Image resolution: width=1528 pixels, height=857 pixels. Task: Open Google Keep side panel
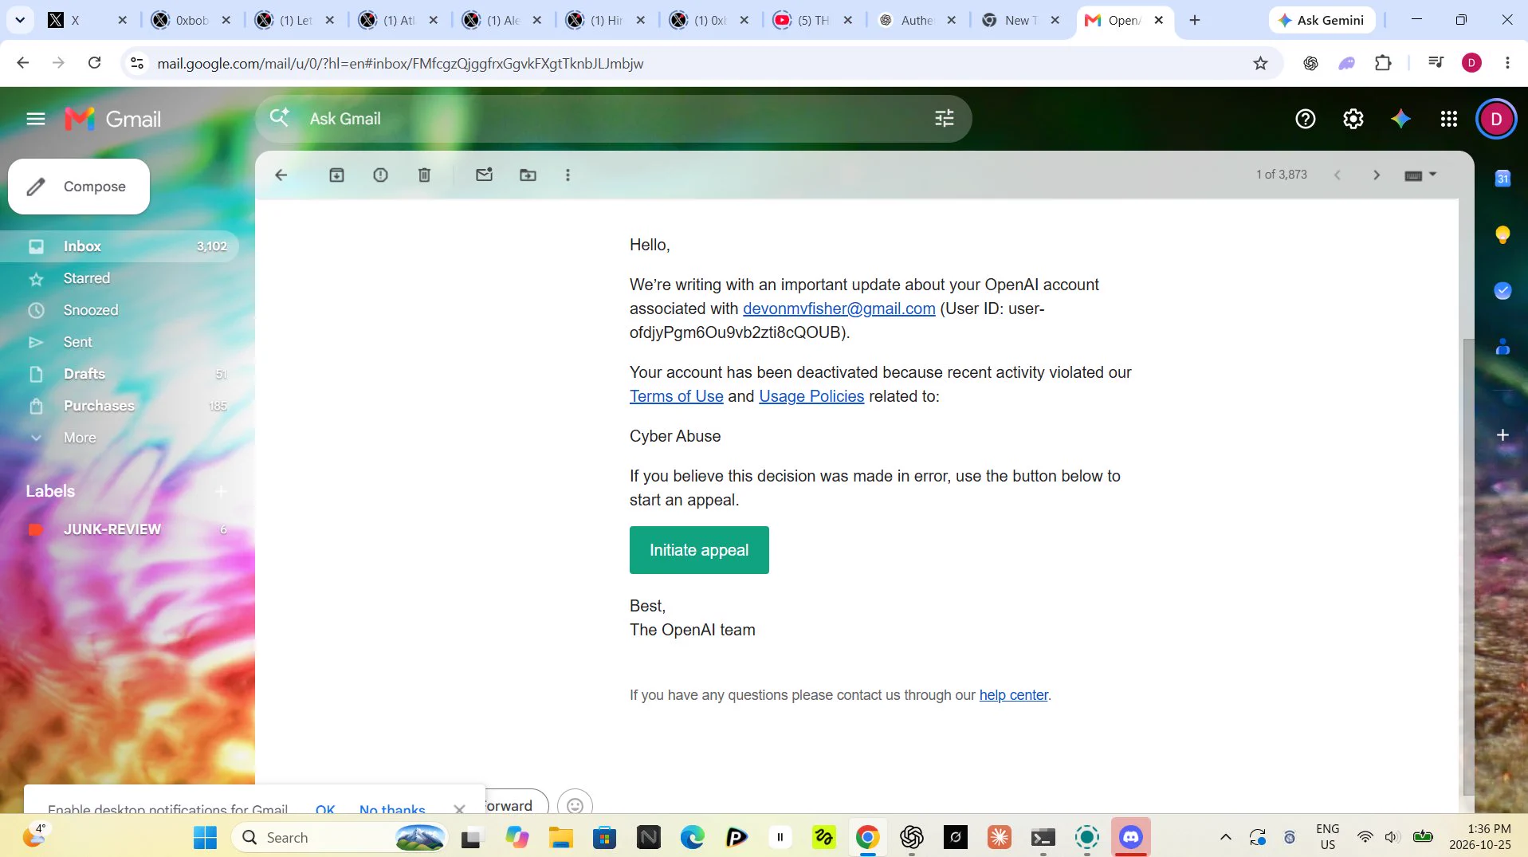pos(1502,234)
